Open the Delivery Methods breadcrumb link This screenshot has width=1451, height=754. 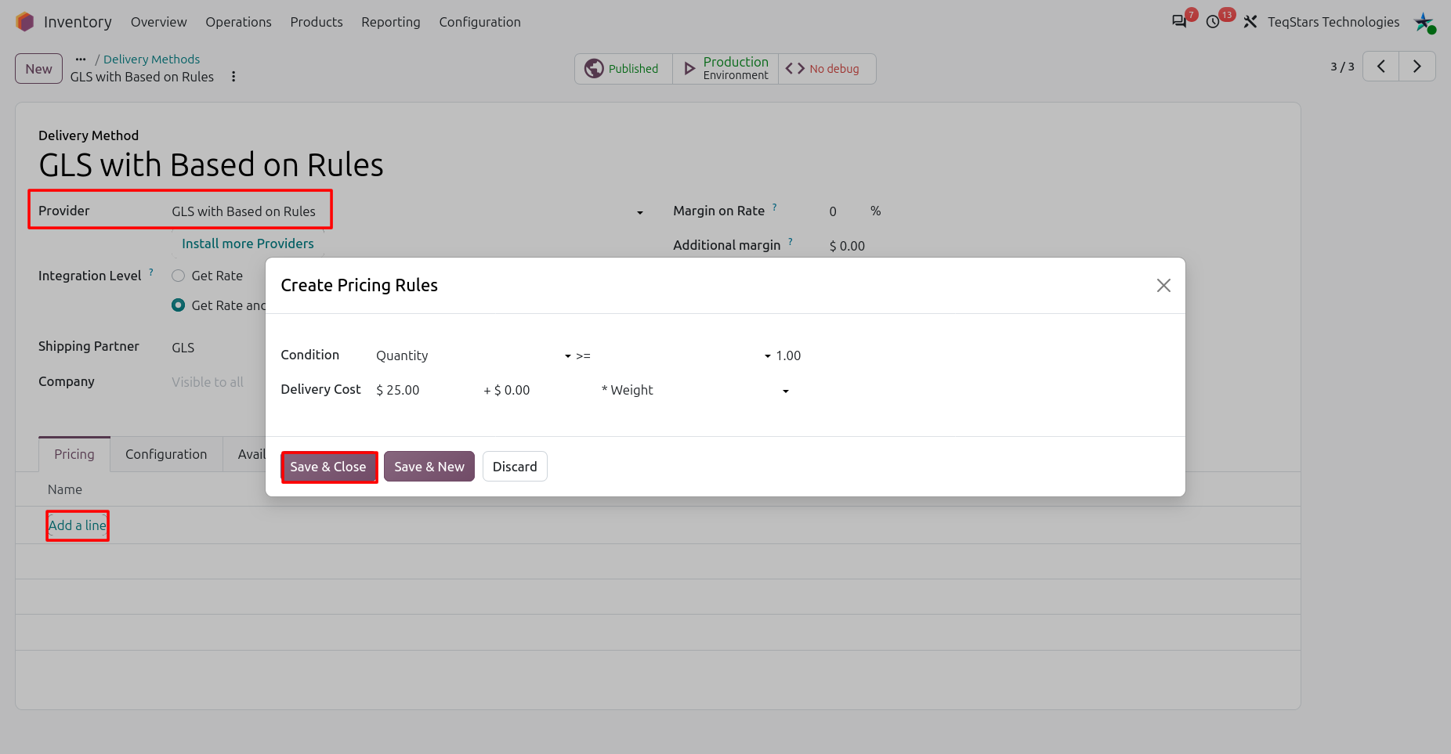coord(151,60)
